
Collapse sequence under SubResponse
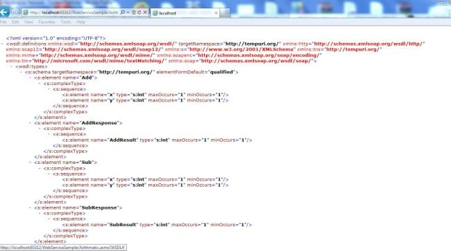tap(49, 219)
